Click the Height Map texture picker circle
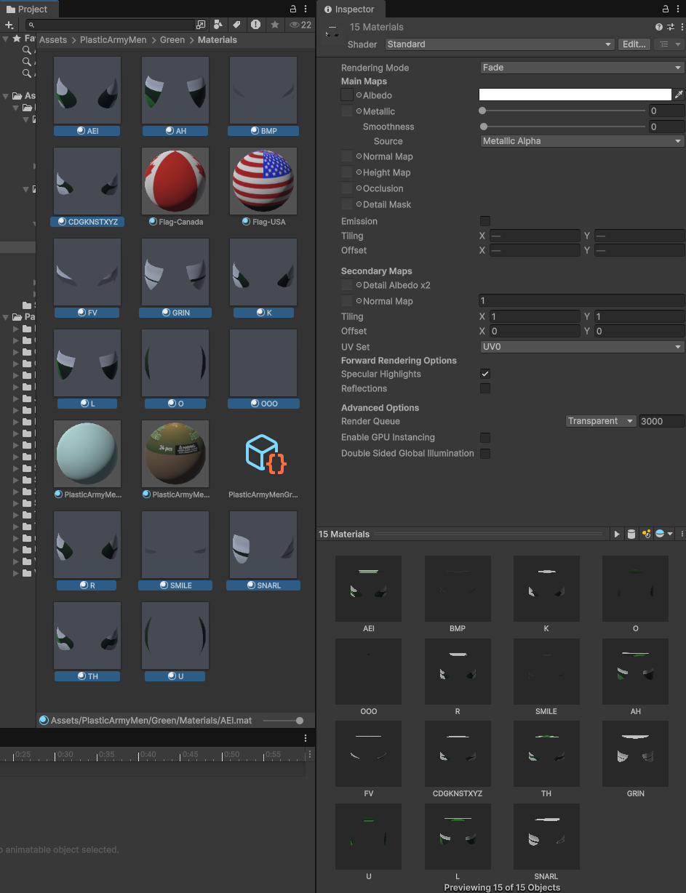The image size is (686, 893). coord(359,172)
